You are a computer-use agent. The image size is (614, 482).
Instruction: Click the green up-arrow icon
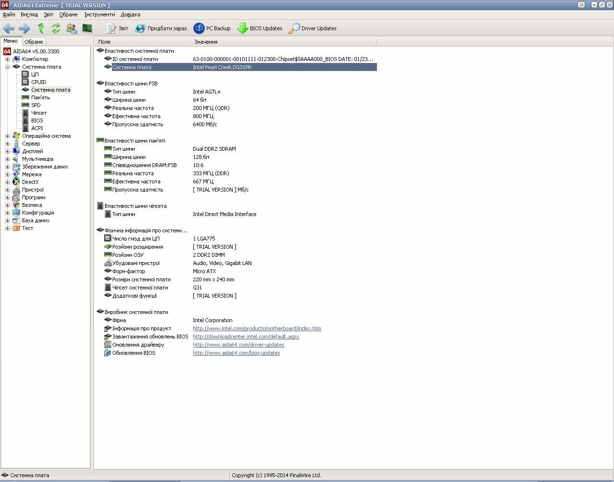coord(41,28)
